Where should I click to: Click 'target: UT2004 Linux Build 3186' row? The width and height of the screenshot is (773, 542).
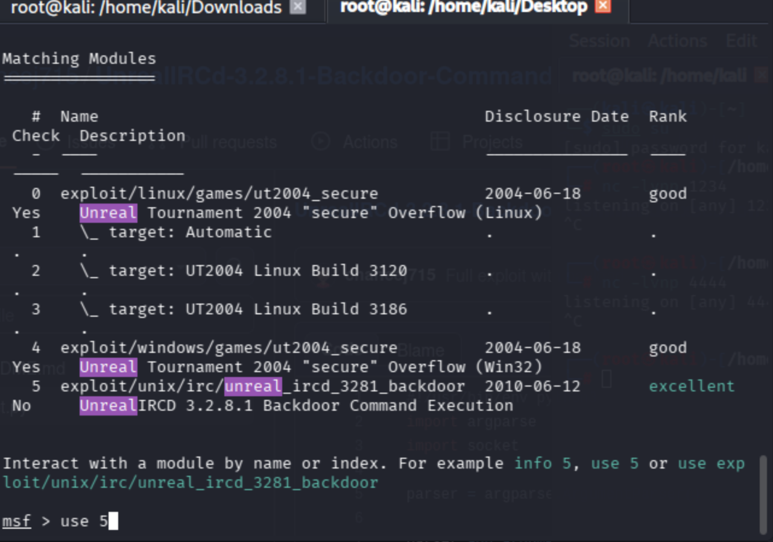click(x=257, y=310)
